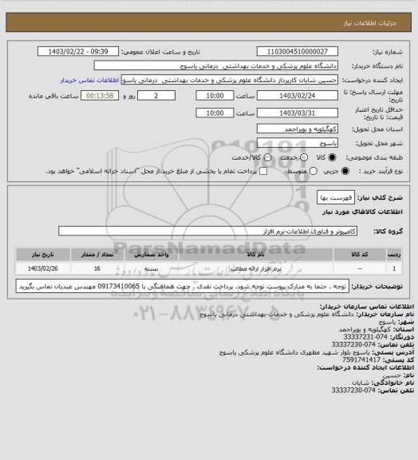Click the request creator name field
Viewport: 418px width, 460px height.
(230, 80)
